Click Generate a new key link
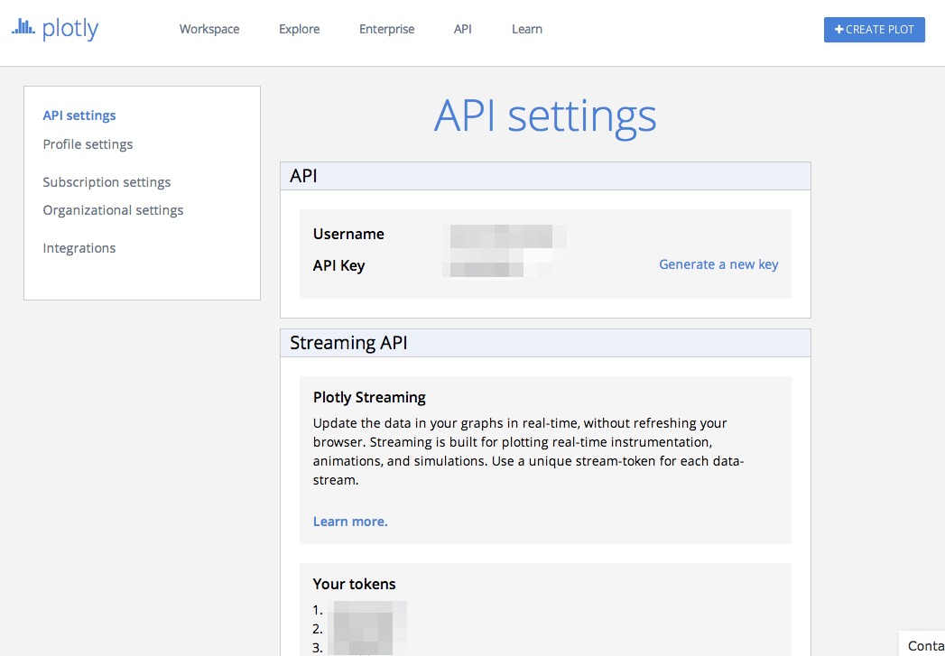 pos(718,264)
